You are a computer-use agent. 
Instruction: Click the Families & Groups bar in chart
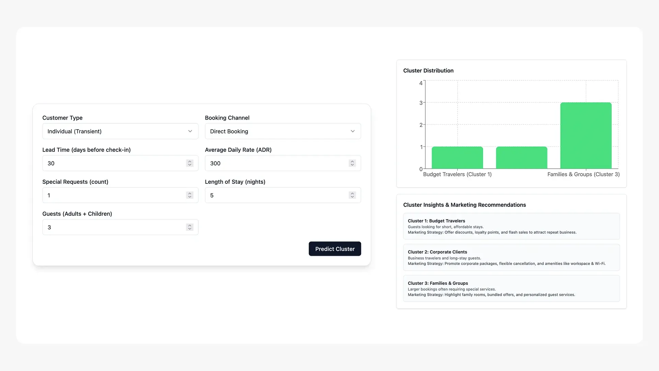pos(586,136)
